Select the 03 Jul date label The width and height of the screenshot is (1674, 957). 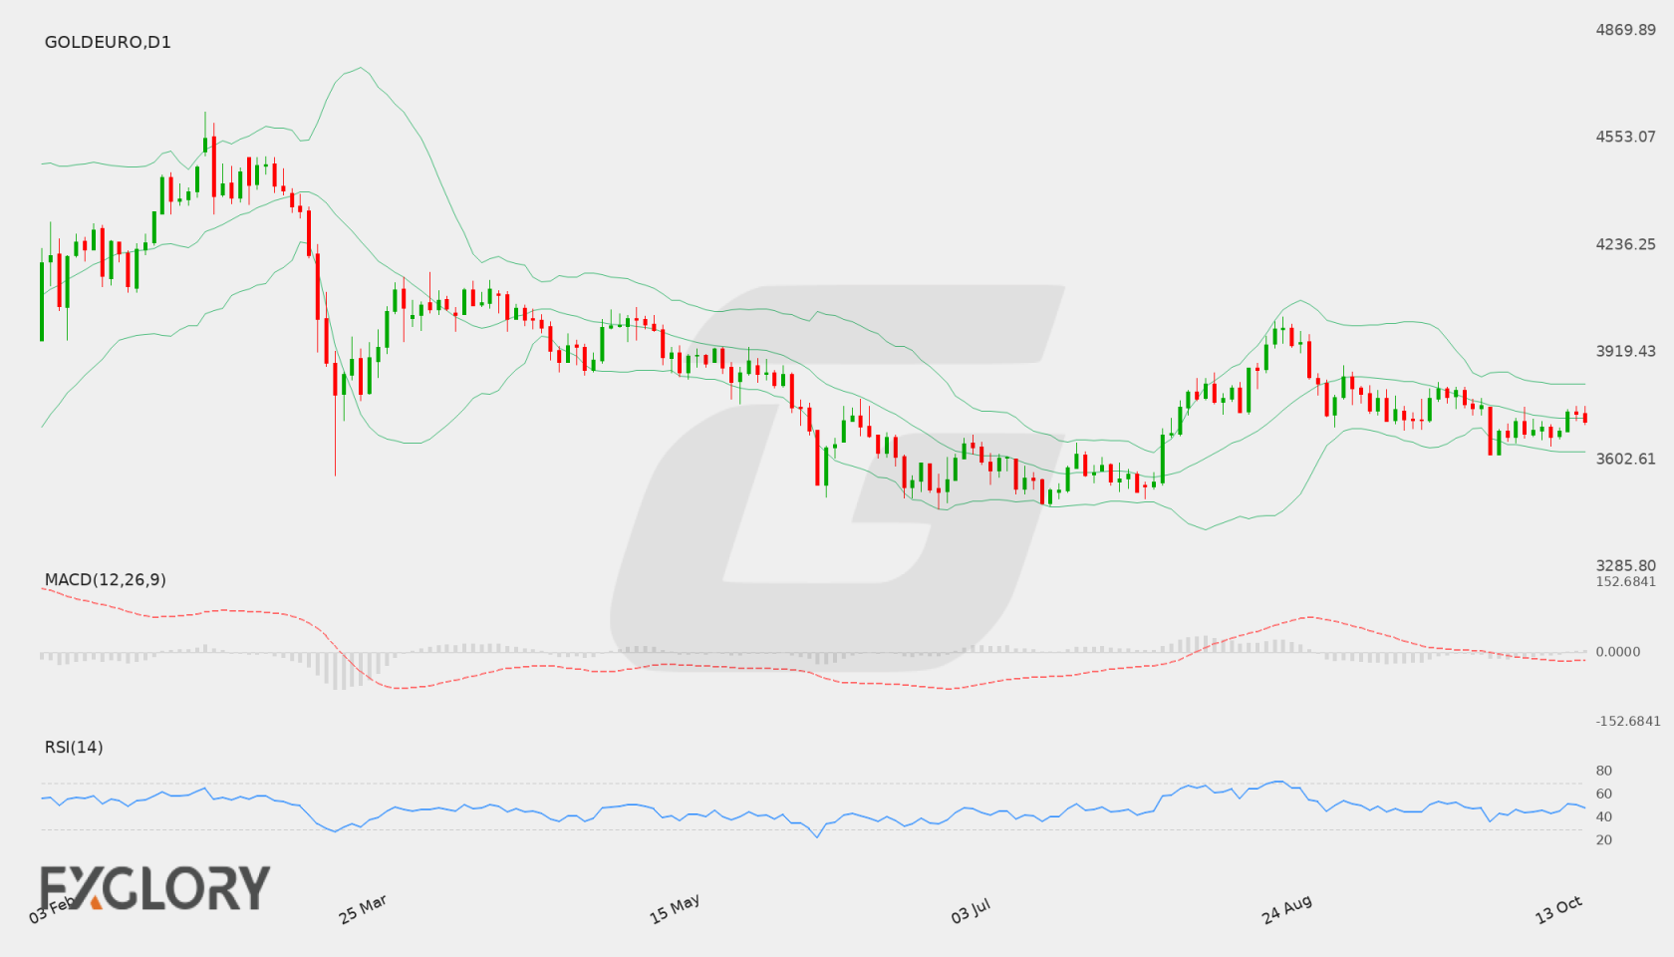[x=971, y=911]
